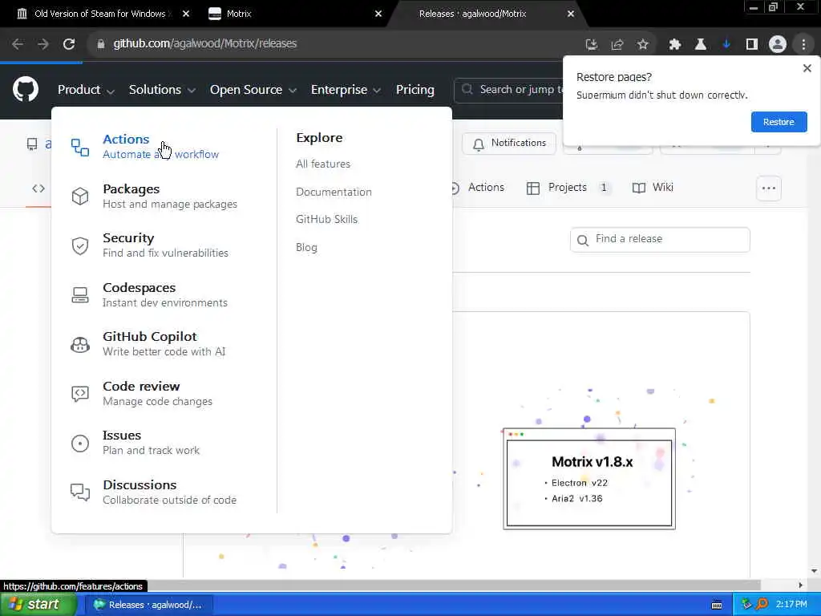The width and height of the screenshot is (821, 616).
Task: Click the system tray clock 2:17 PM
Action: 791,605
